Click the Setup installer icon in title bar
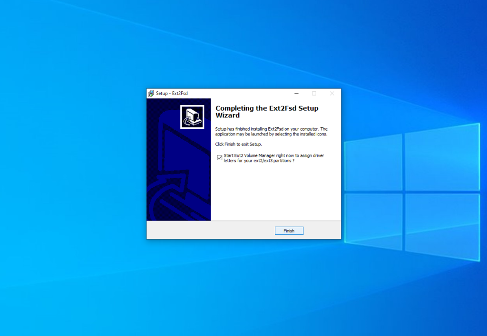The height and width of the screenshot is (336, 487). click(151, 94)
